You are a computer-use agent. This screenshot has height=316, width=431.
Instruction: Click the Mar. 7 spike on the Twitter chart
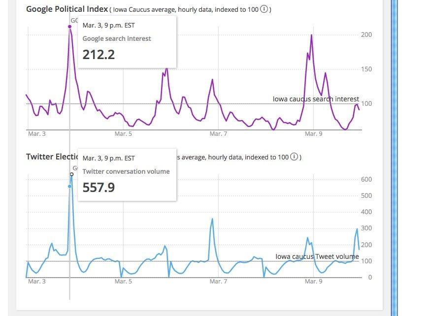(x=212, y=219)
